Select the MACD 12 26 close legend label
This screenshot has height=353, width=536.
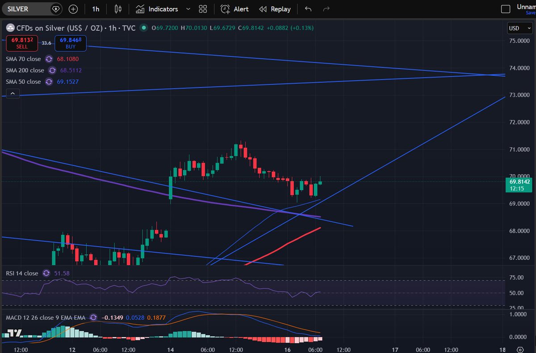coord(46,317)
